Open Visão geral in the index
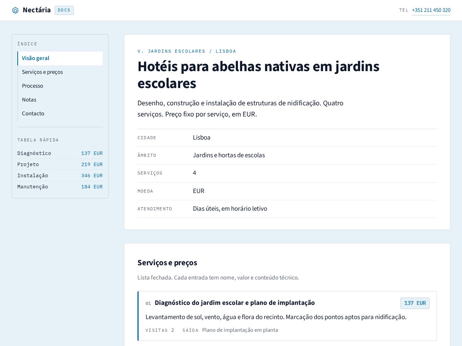The height and width of the screenshot is (346, 462). tap(60, 58)
